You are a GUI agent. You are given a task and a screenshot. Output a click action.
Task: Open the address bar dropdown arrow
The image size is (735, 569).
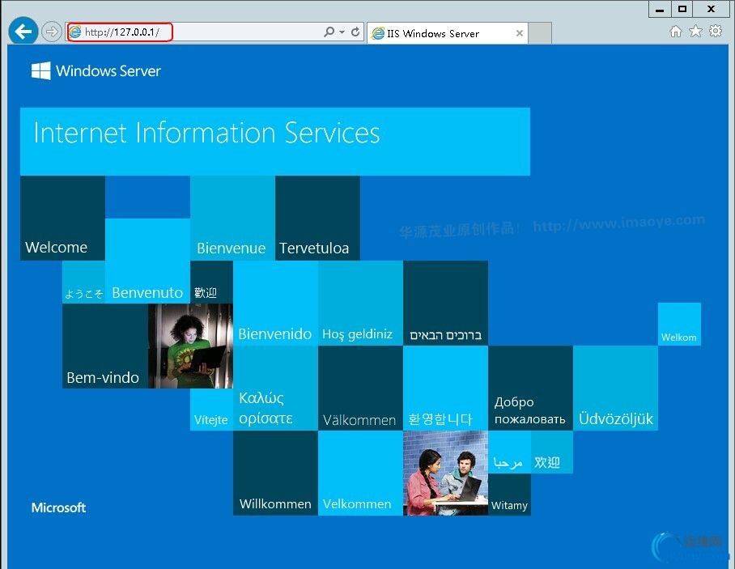pos(342,32)
